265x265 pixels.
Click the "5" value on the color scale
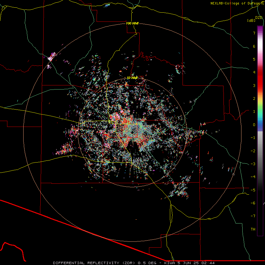254,59
